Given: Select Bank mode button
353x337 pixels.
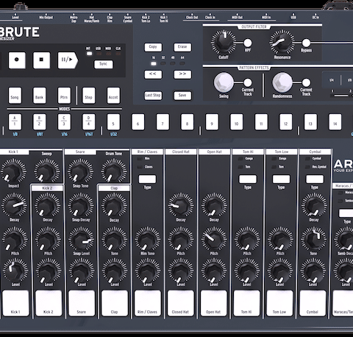Looking at the screenshot, I should pyautogui.click(x=40, y=96).
